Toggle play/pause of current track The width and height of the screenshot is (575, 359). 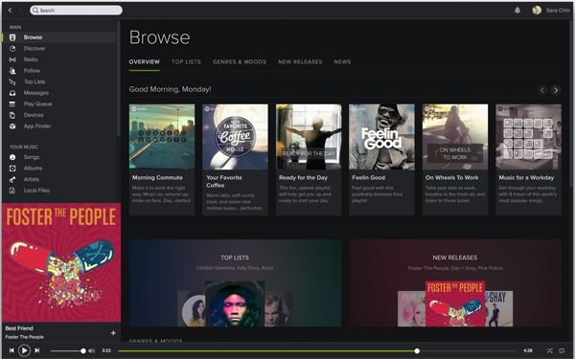pyautogui.click(x=24, y=350)
